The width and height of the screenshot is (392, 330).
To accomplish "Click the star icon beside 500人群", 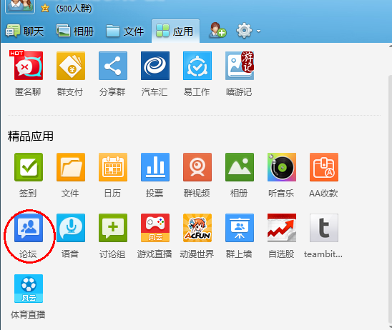I will click(45, 9).
